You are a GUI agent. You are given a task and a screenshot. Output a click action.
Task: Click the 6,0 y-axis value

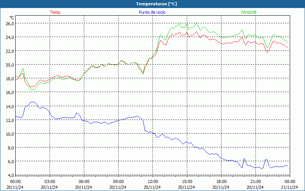pyautogui.click(x=11, y=161)
